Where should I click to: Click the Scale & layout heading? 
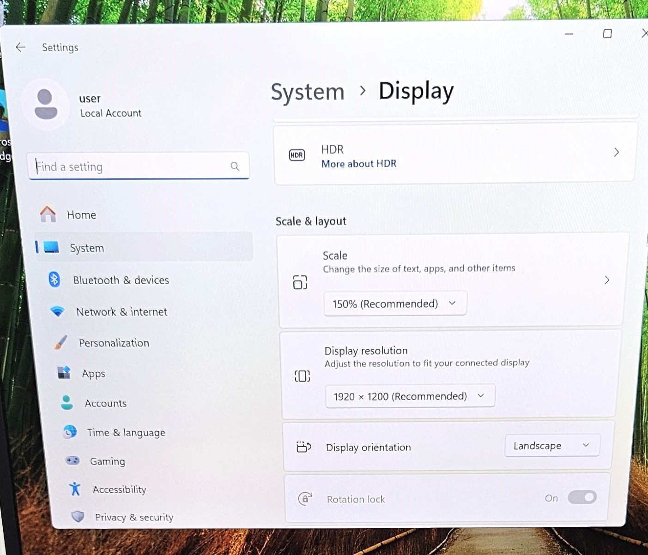click(311, 221)
